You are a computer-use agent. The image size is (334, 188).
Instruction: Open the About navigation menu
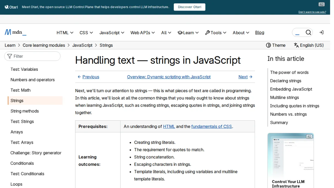241,33
